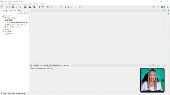Click the Coverage run icon
Viewport: 170px width, 95px height.
pyautogui.click(x=29, y=7)
